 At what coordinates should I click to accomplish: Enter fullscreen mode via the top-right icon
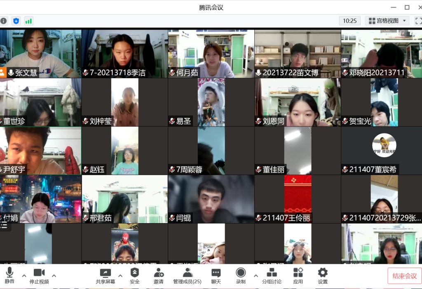coord(418,21)
